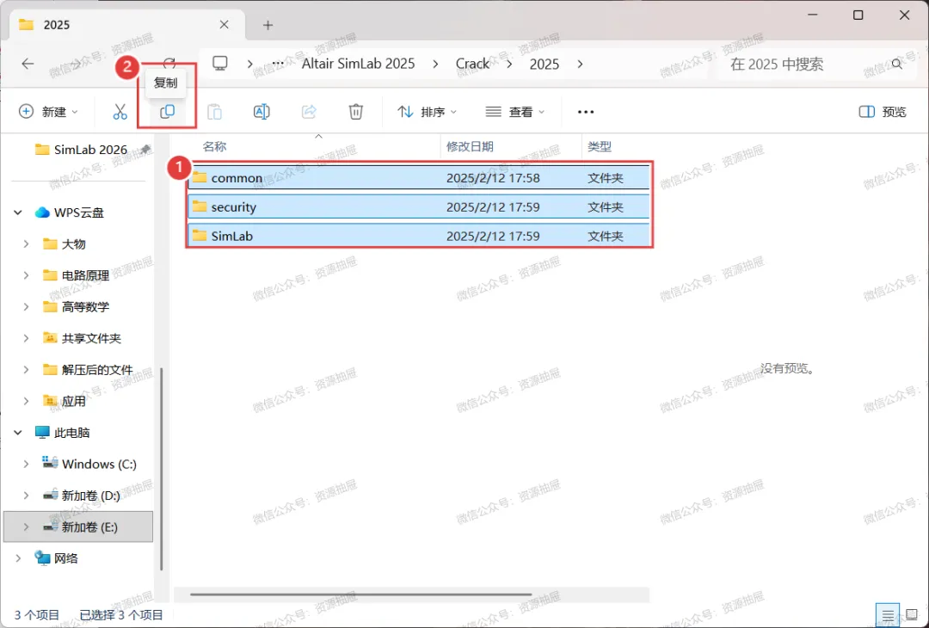Viewport: 929px width, 628px height.
Task: Open the See more ellipsis menu
Action: 586,112
